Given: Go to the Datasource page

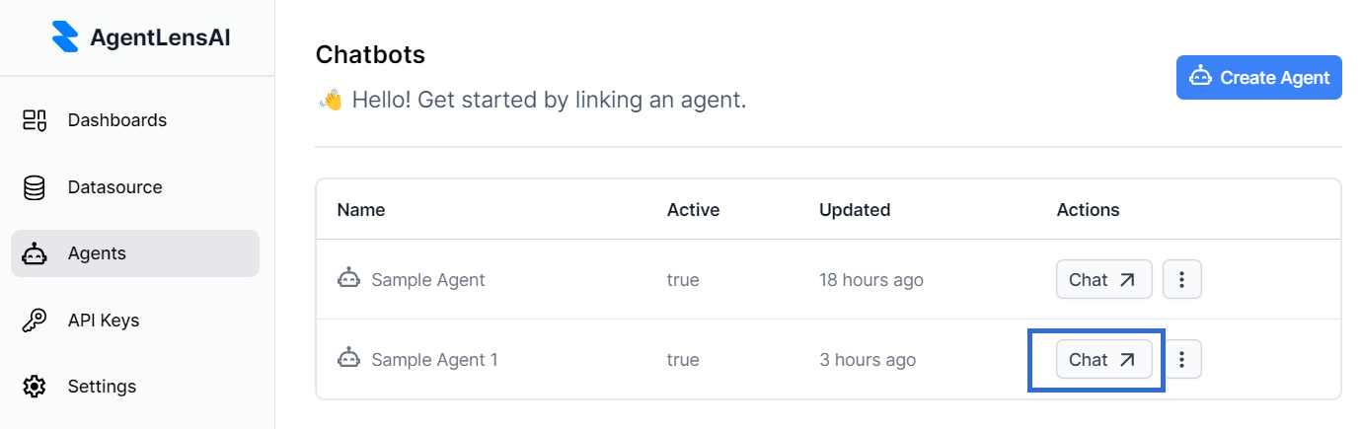Looking at the screenshot, I should [x=114, y=187].
